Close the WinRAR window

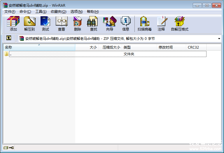point(216,6)
